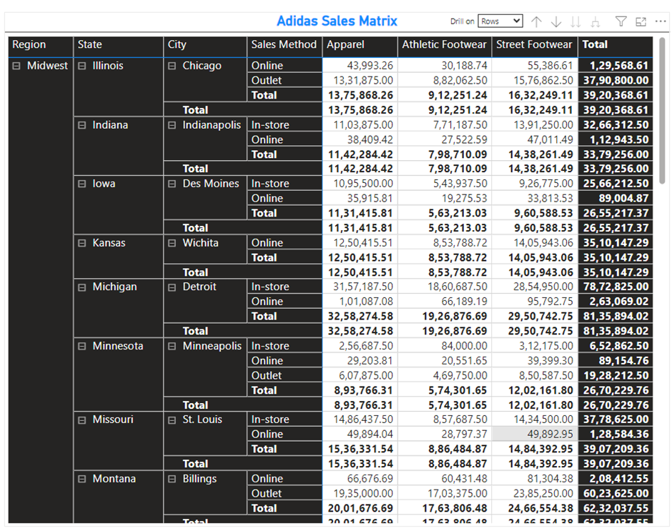Screen dimensions: 672x531
Task: Select Wichita Online Street Footwear value 14,05,943.06
Action: click(535, 243)
